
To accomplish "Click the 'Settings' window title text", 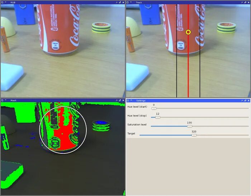I will click(141, 100).
